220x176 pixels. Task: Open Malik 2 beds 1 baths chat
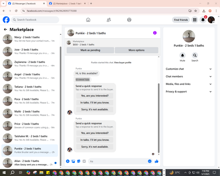coord(29,114)
